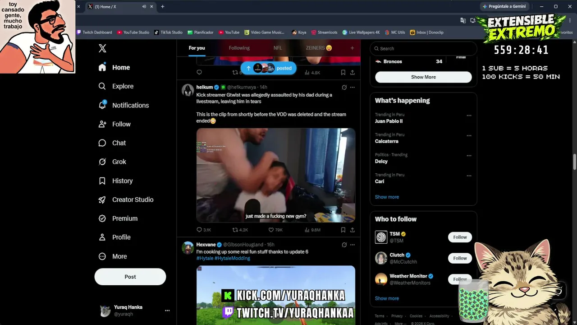Viewport: 577px width, 325px height.
Task: Launch Grok from the sidebar
Action: 112,162
